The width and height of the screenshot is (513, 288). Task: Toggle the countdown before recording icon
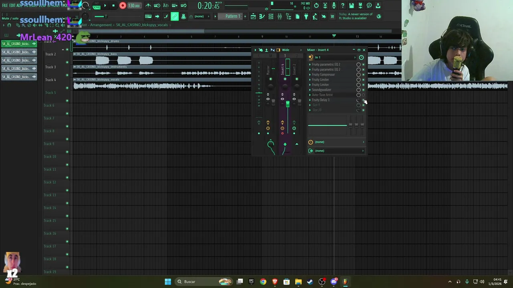[x=166, y=6]
